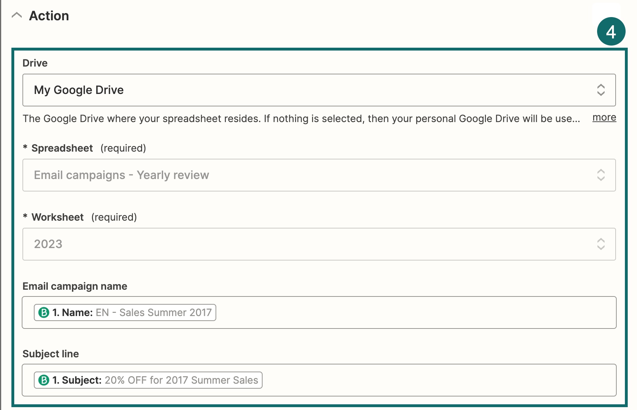Click the Spreadsheet field label

point(62,148)
